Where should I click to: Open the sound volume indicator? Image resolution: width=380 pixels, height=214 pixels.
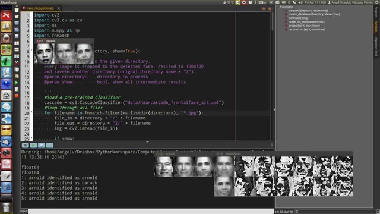tap(301, 2)
